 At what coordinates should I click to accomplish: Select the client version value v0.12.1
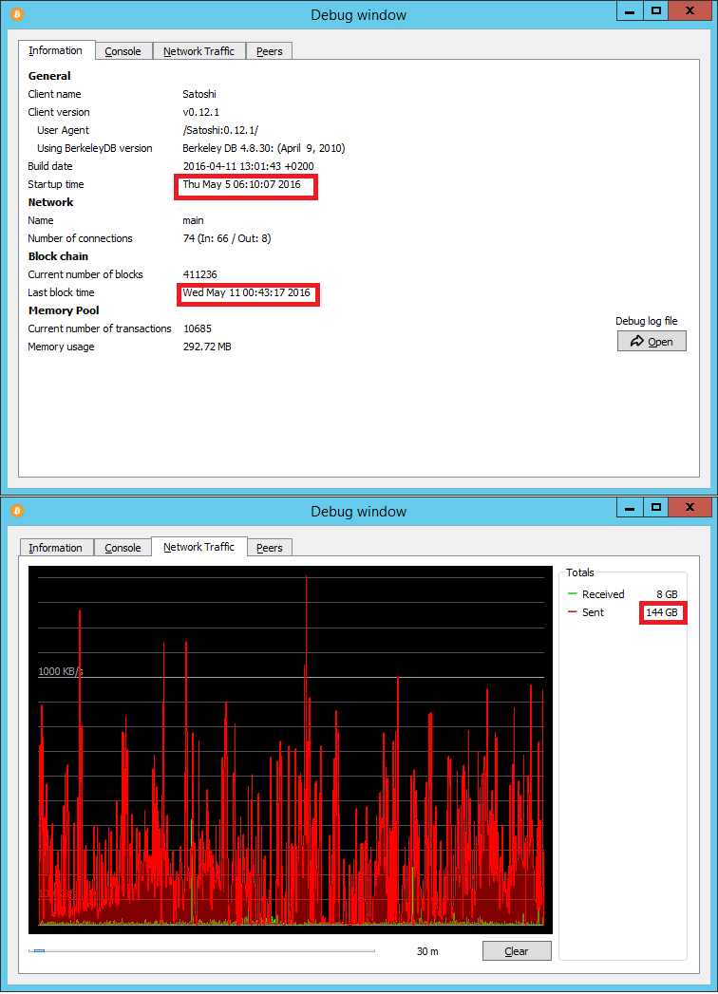coord(201,112)
